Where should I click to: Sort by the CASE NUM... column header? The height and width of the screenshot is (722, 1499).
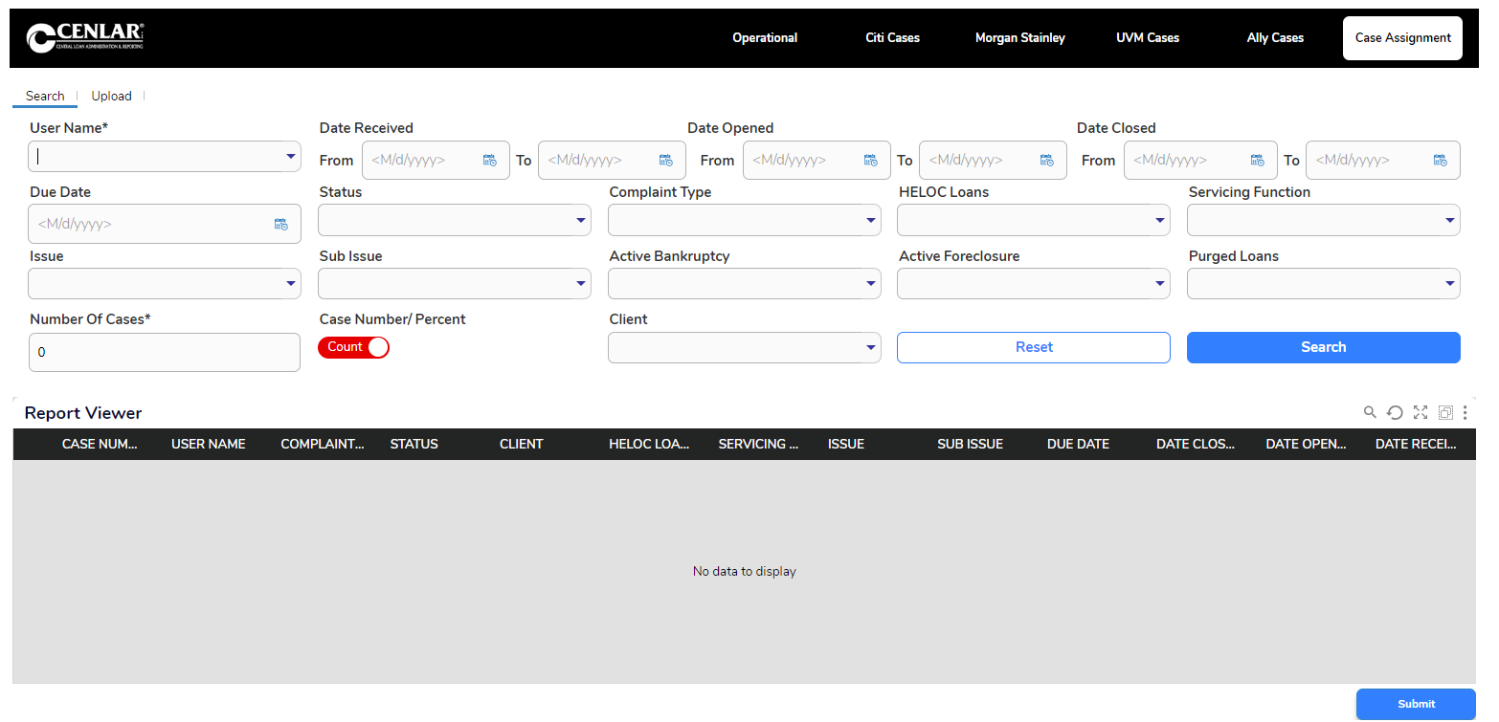pyautogui.click(x=100, y=445)
